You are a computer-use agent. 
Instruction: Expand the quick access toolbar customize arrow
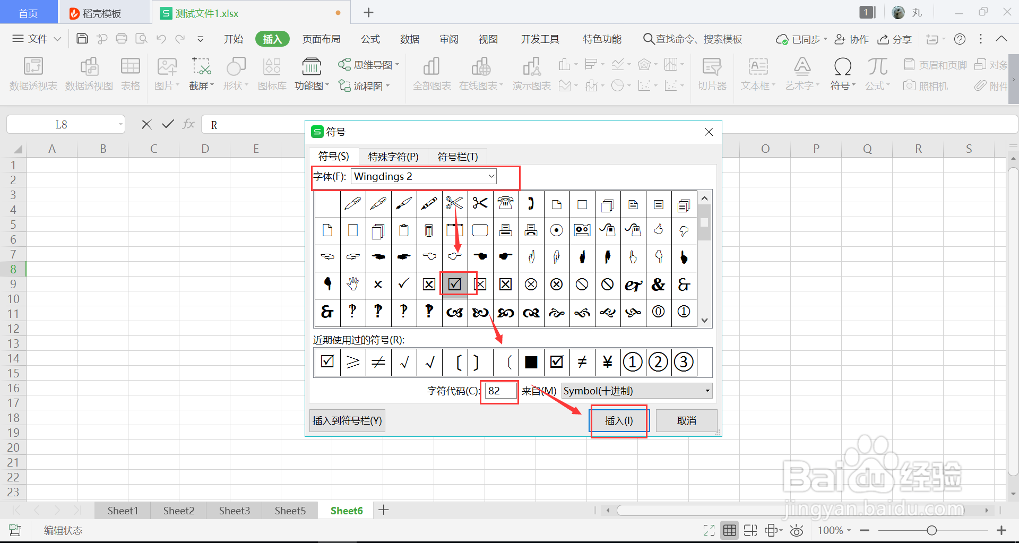point(200,39)
